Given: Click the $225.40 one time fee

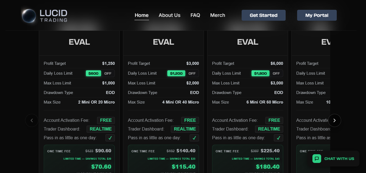Looking at the screenshot, I should (270, 151).
